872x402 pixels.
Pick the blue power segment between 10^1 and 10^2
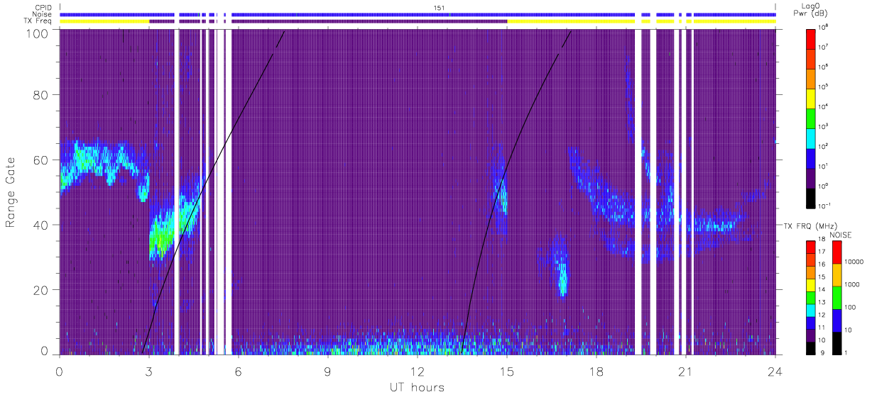point(812,157)
